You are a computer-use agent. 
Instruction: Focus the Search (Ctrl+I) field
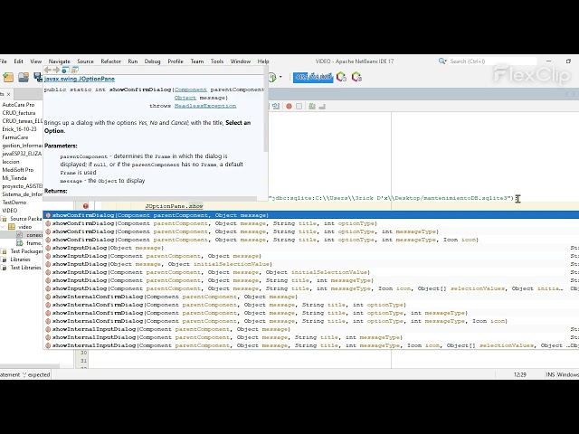coord(493,61)
